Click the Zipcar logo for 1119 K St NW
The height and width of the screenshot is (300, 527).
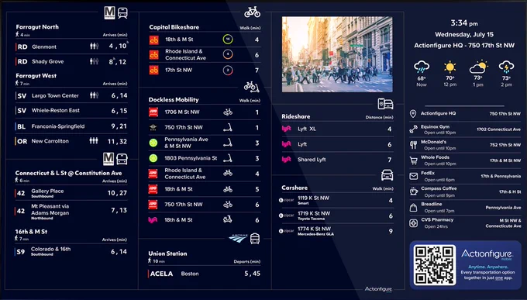[x=286, y=200]
